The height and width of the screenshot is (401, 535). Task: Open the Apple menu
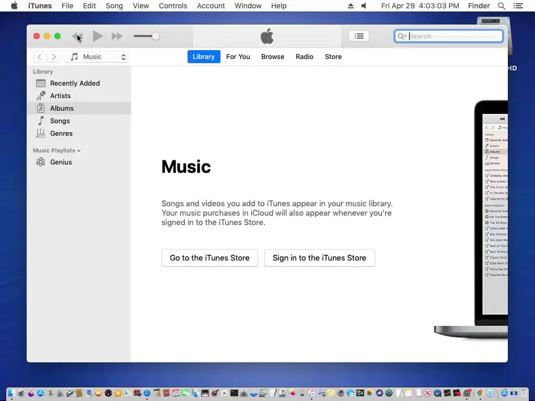point(14,6)
